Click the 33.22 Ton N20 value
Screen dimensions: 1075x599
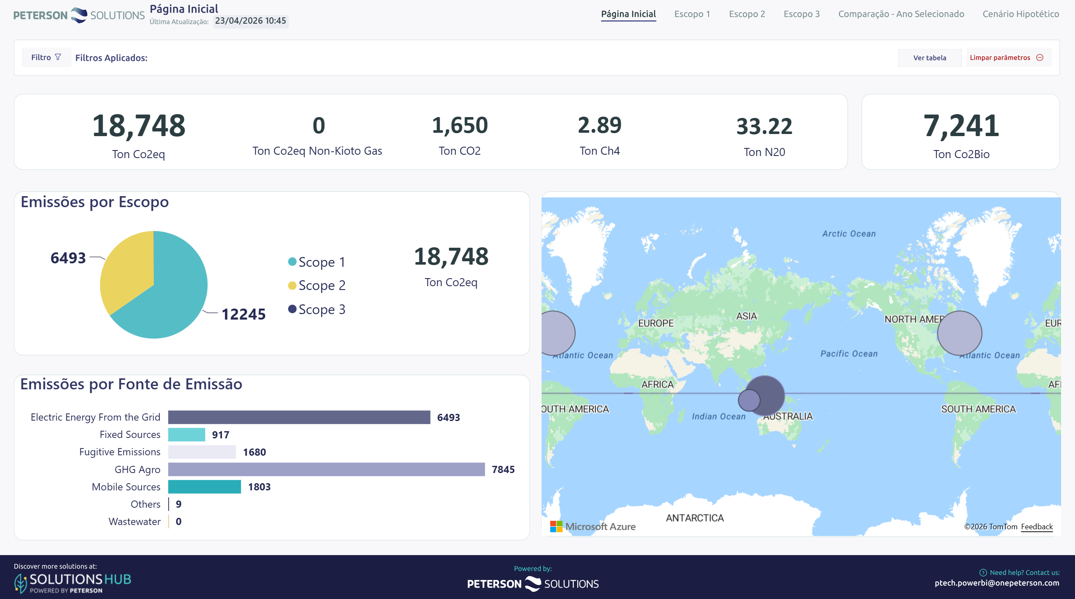(764, 126)
